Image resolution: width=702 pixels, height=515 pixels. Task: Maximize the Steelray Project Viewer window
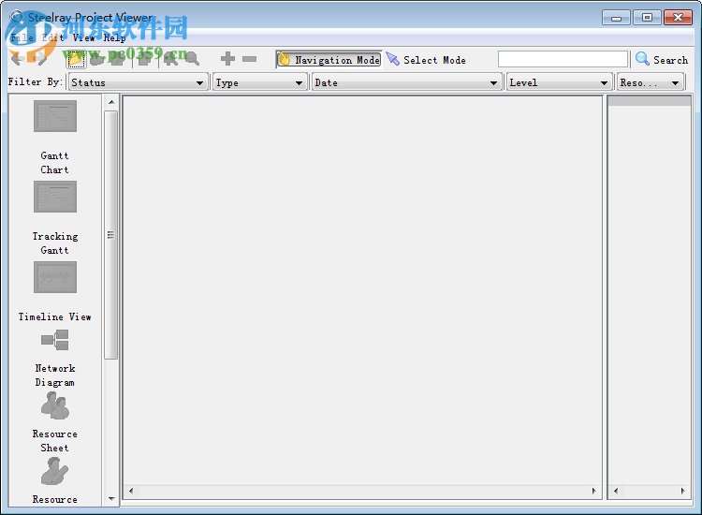pos(647,18)
